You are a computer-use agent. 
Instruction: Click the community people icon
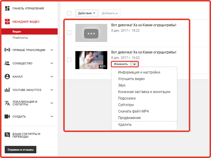(7, 63)
